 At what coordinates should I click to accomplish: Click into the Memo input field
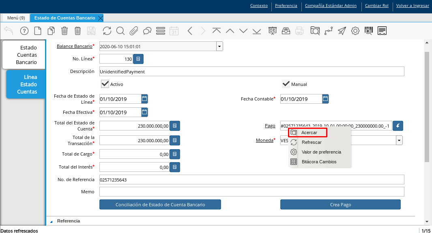coord(251,192)
